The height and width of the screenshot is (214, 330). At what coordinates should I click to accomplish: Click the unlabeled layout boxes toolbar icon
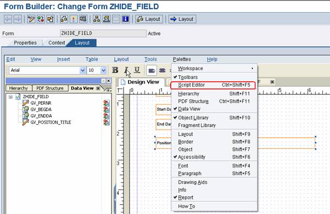[64, 19]
